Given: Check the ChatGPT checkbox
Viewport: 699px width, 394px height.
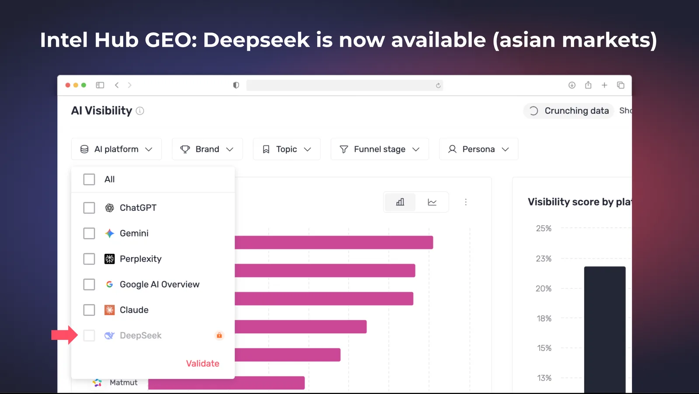Looking at the screenshot, I should pos(89,208).
